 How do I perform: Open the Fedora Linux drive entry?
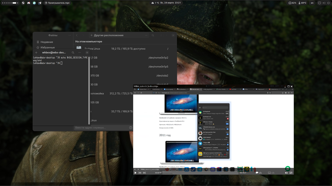[x=126, y=49]
